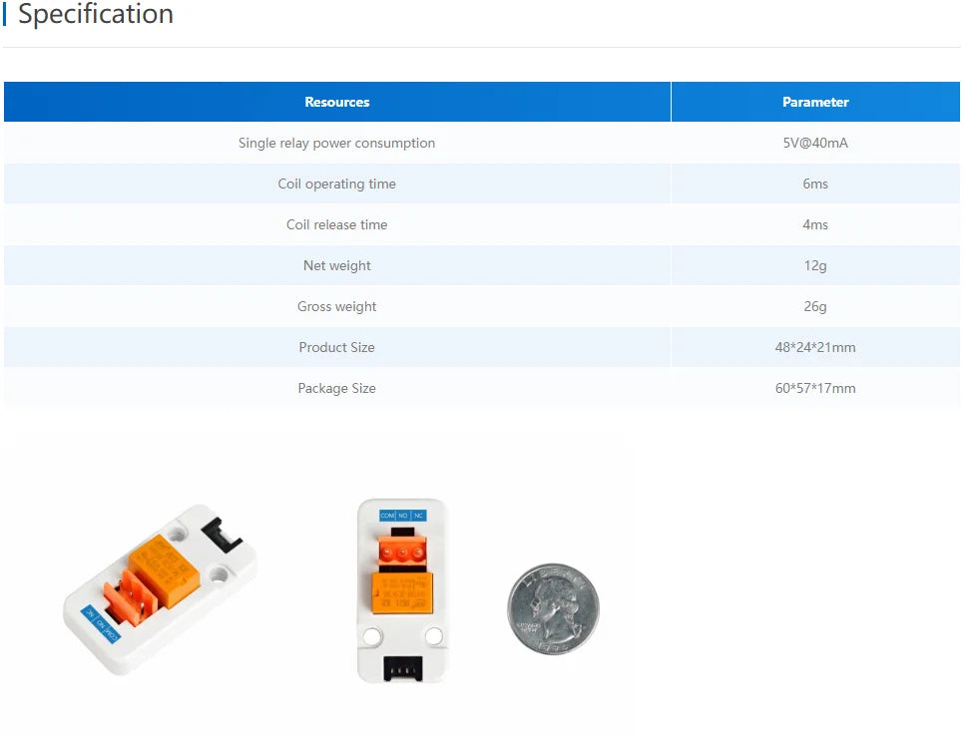Screen dimensions: 964x737
Task: Select the Resources column header
Action: [x=337, y=102]
